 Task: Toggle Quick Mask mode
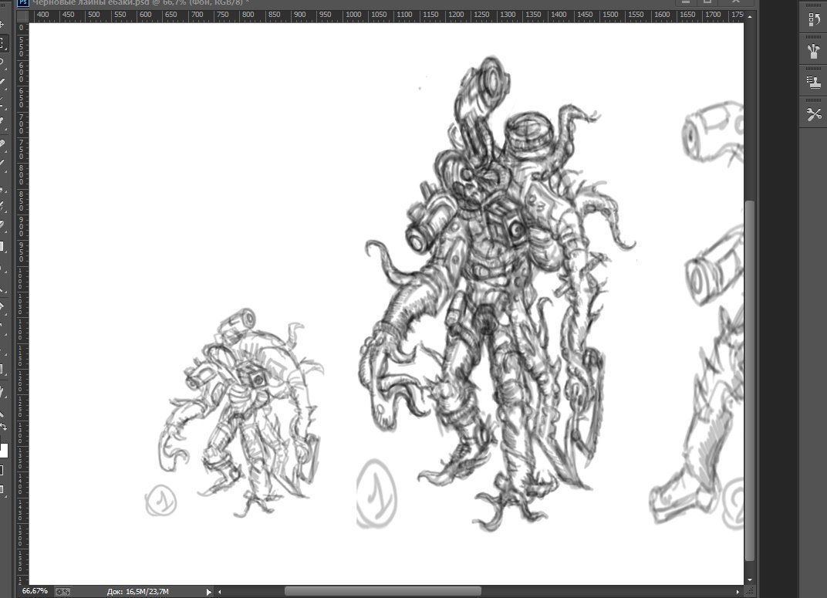(x=2, y=470)
